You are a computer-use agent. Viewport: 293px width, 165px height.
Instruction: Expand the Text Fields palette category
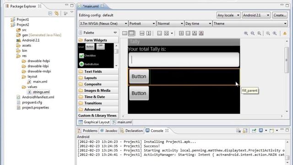(x=98, y=71)
